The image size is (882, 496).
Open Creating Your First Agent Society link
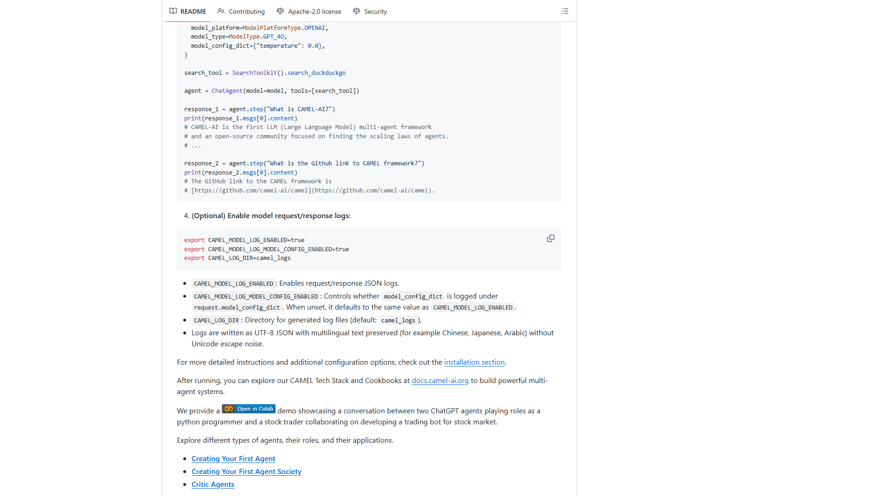click(246, 472)
